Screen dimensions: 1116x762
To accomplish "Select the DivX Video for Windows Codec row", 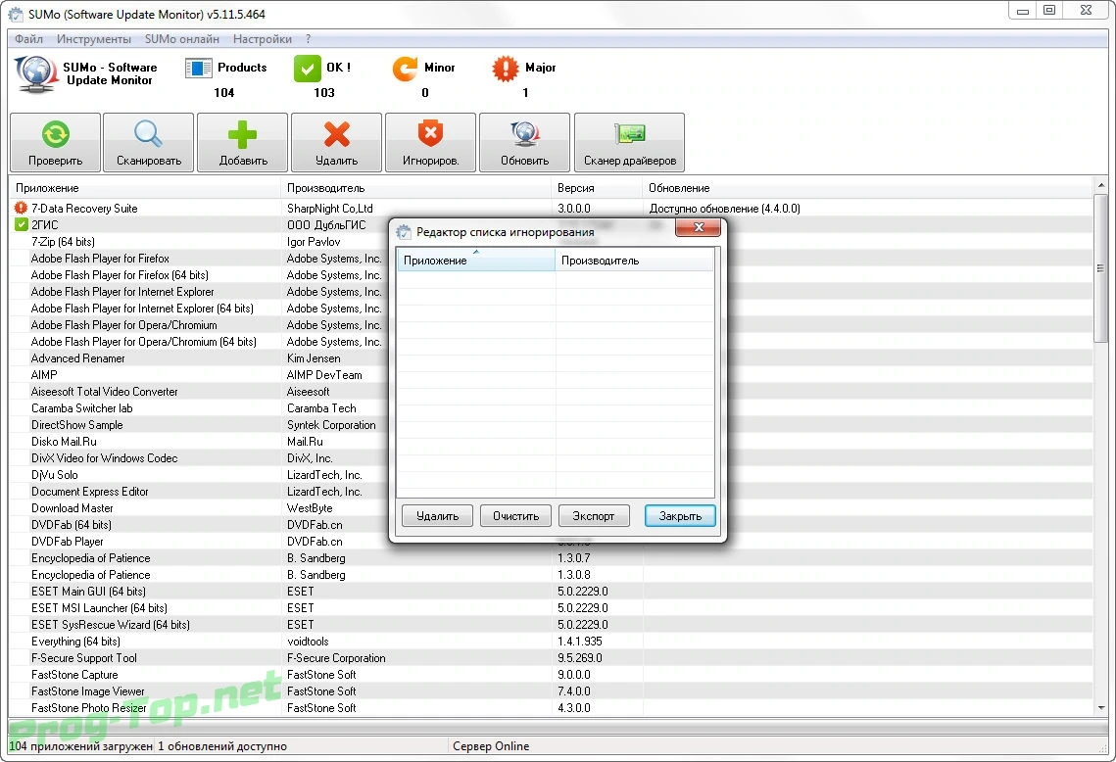I will tap(551, 458).
